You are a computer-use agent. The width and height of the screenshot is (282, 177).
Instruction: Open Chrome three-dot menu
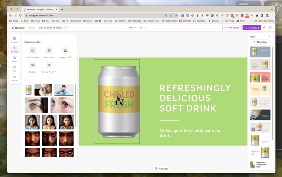click(x=272, y=16)
